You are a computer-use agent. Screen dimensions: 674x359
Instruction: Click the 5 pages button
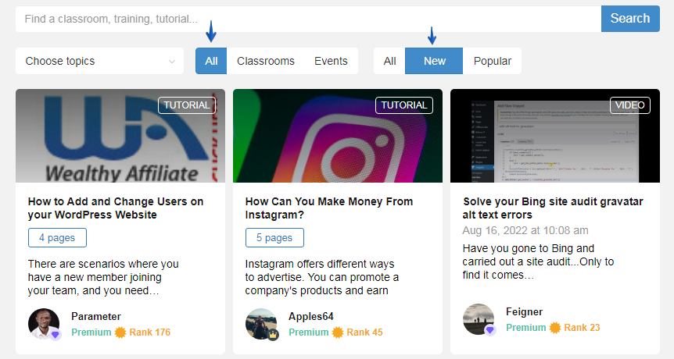click(274, 237)
